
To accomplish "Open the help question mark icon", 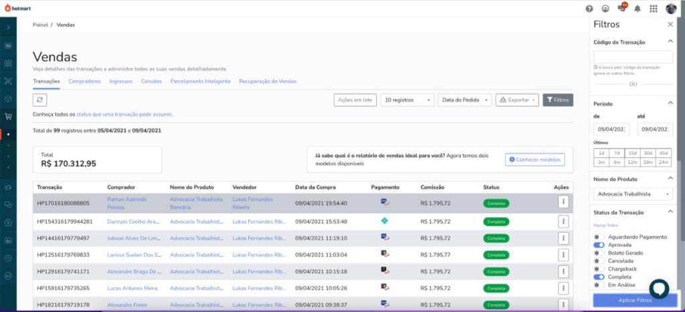I will point(589,9).
